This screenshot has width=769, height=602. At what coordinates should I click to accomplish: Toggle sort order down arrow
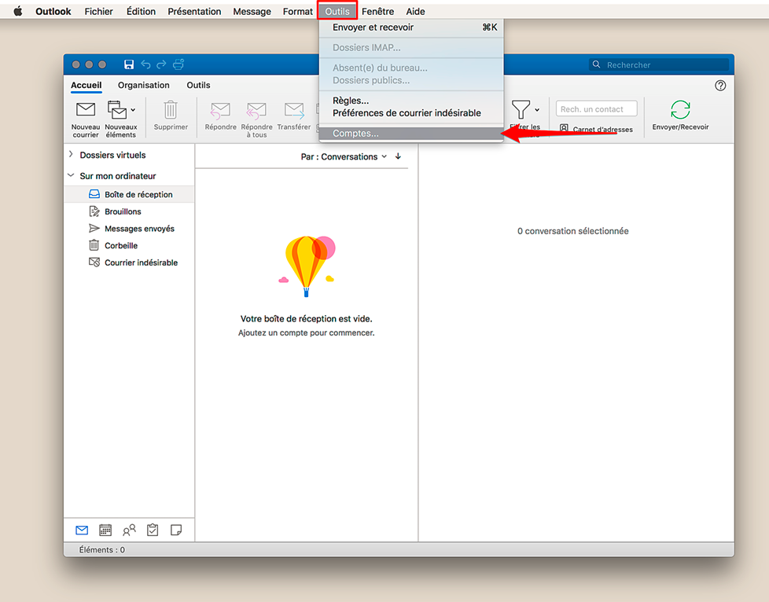398,156
